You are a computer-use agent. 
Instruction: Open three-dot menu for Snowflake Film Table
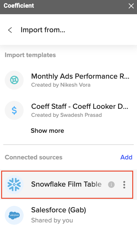124,185
